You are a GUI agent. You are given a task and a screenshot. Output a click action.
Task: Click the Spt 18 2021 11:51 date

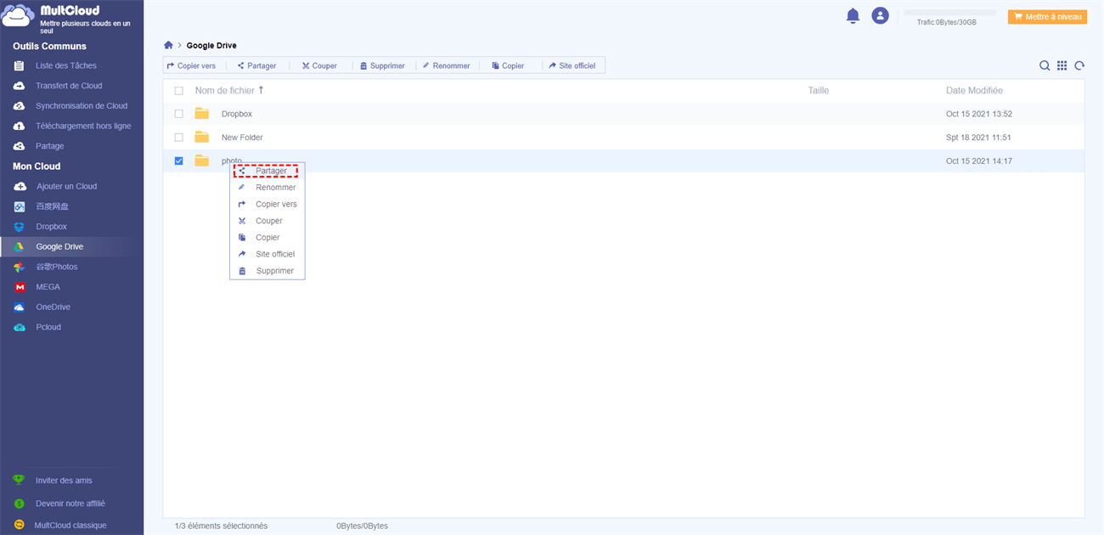point(978,138)
